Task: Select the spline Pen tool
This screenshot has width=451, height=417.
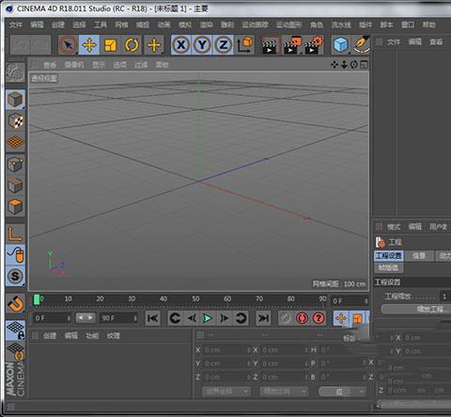Action: click(x=362, y=45)
